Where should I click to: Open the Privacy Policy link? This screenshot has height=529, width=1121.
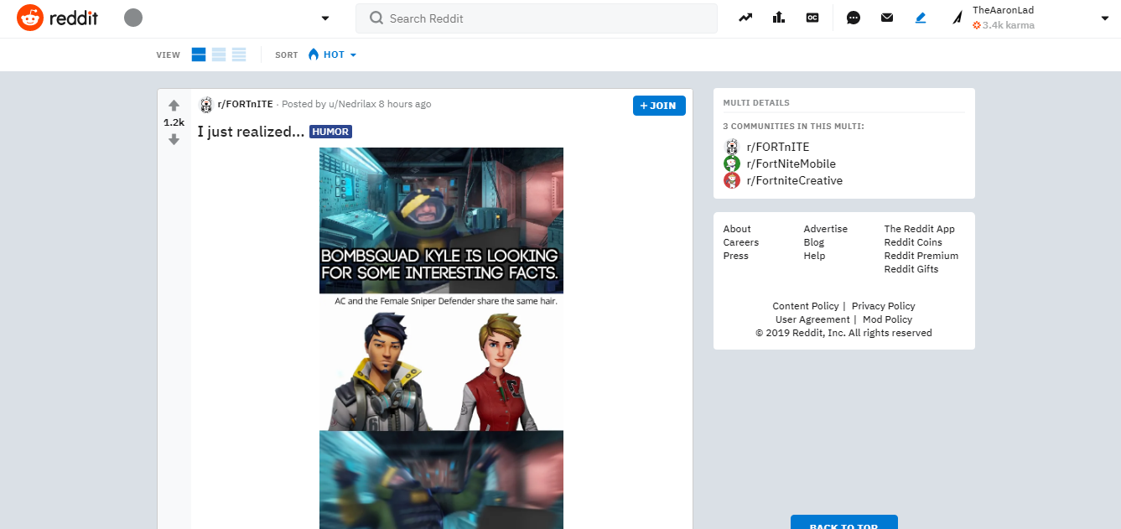point(884,306)
